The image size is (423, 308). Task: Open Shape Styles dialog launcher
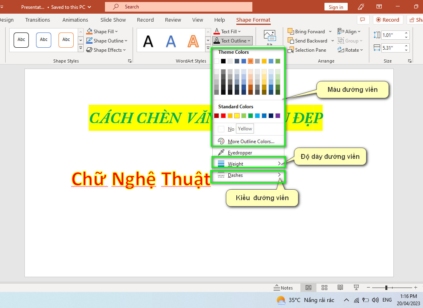[x=130, y=61]
